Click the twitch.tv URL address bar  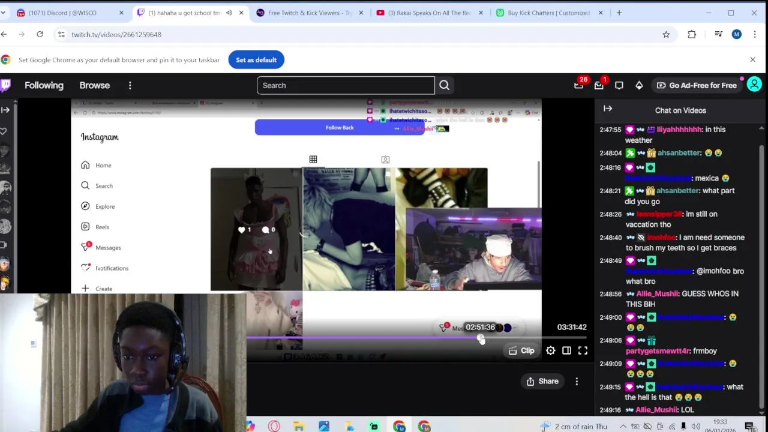pos(360,34)
